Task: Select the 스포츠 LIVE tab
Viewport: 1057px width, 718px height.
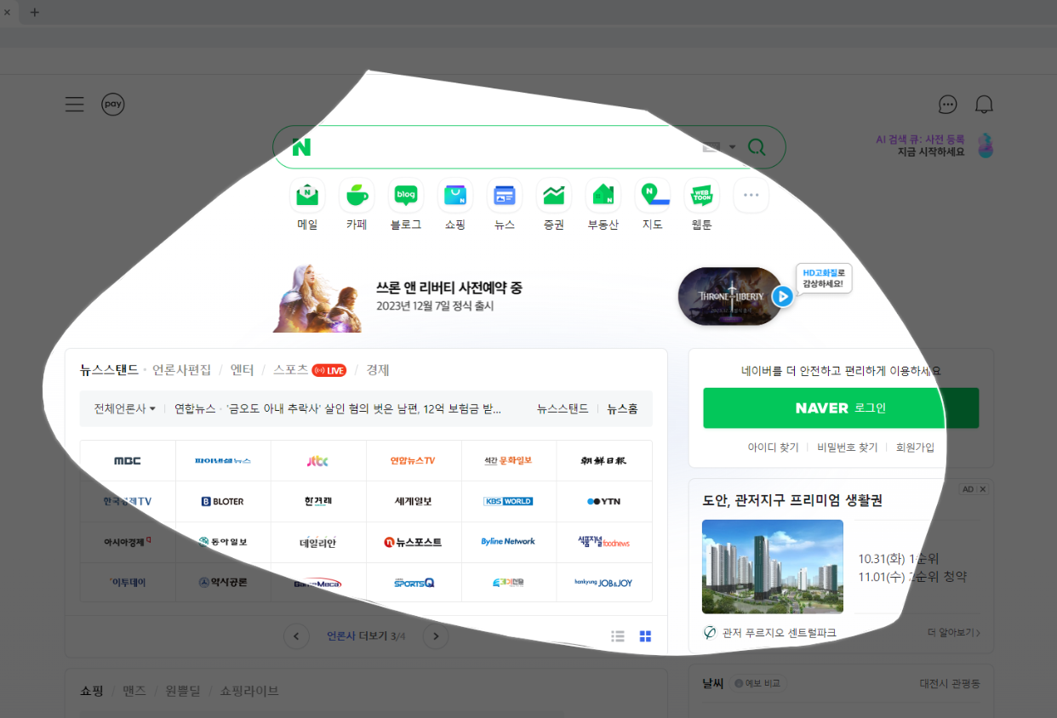Action: pos(310,370)
